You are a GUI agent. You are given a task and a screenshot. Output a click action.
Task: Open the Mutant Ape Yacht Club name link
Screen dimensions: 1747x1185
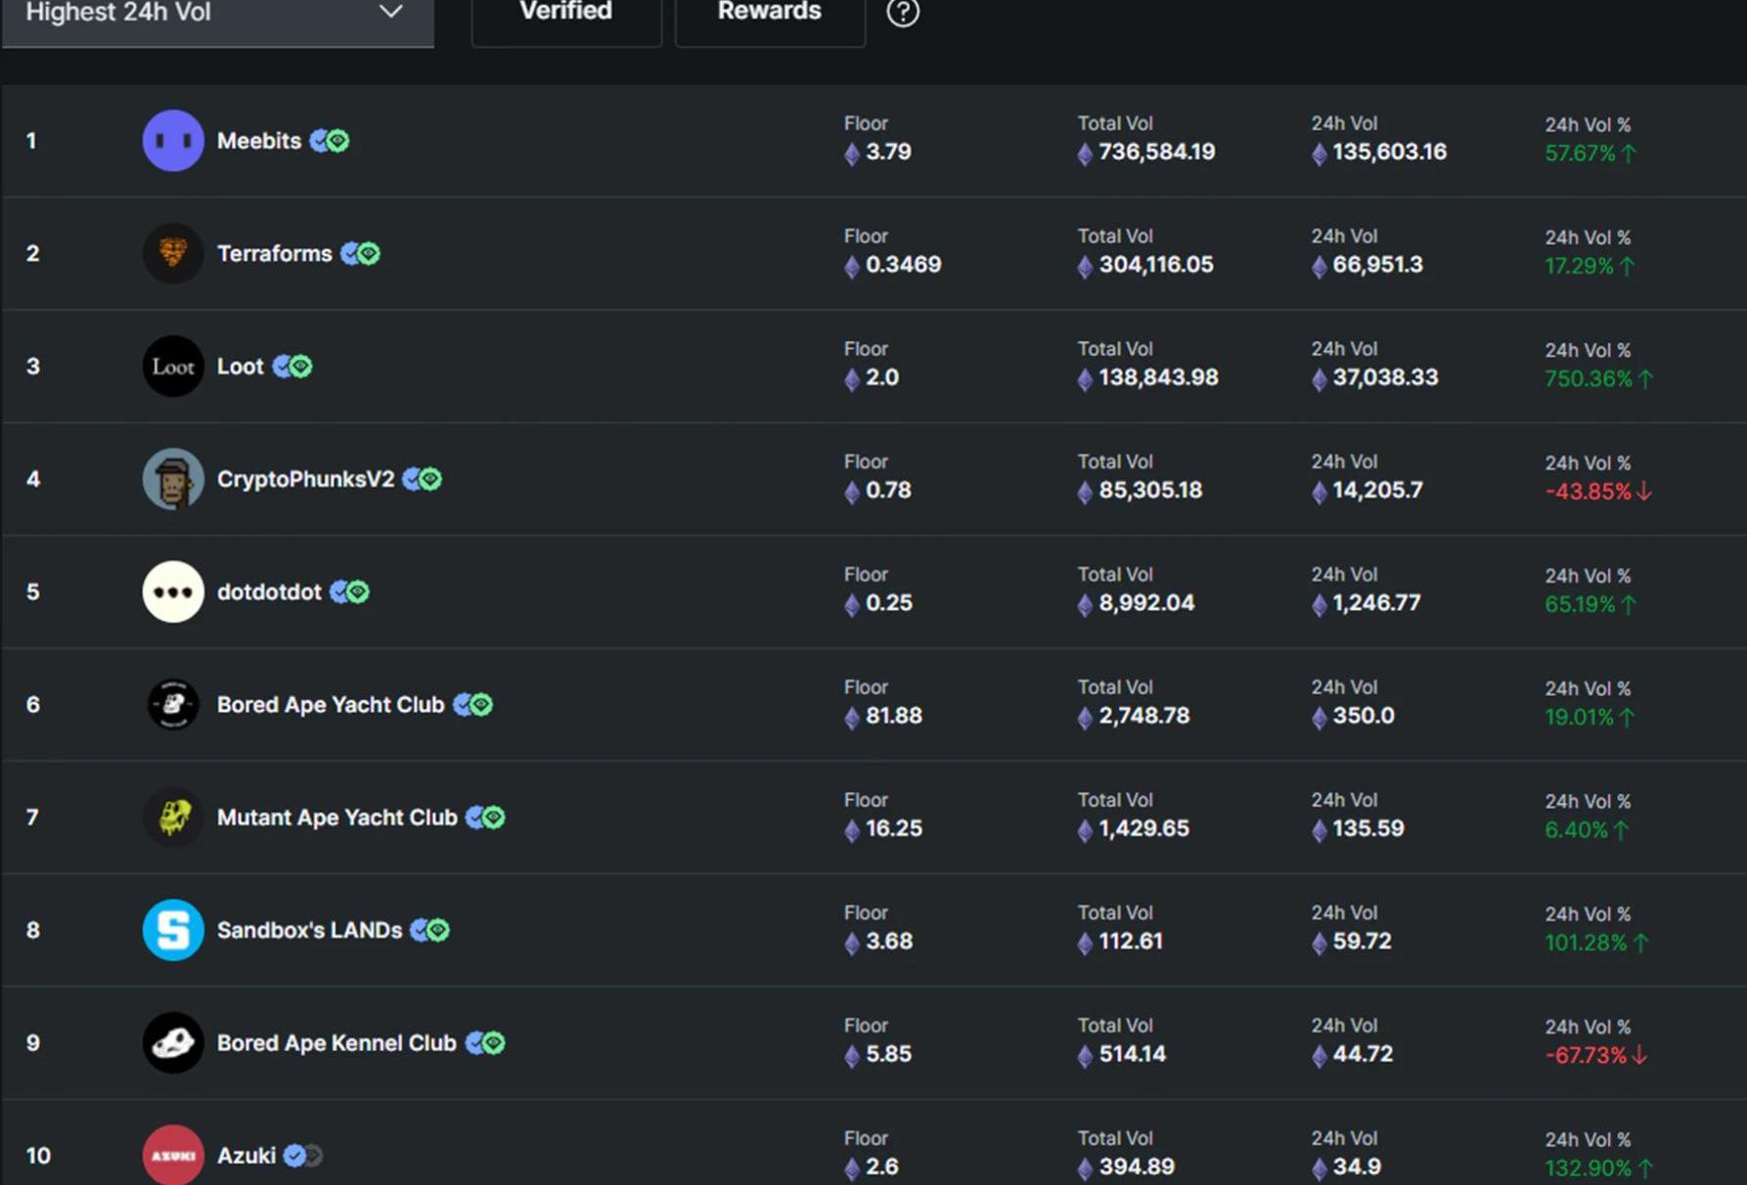(x=337, y=817)
